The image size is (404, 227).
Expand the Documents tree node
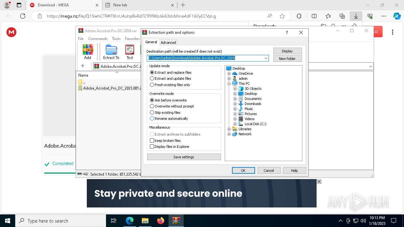coord(235,99)
